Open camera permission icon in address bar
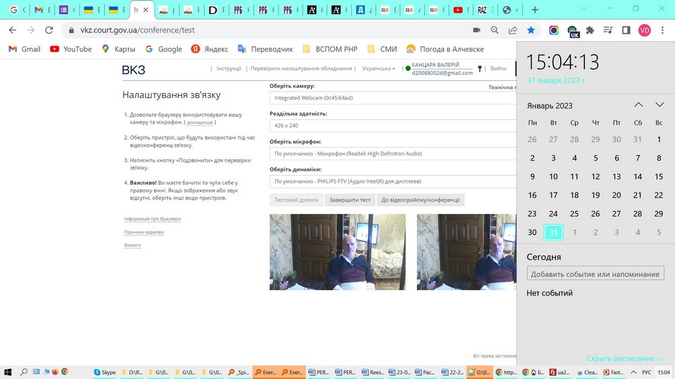675x379 pixels. coord(476,30)
